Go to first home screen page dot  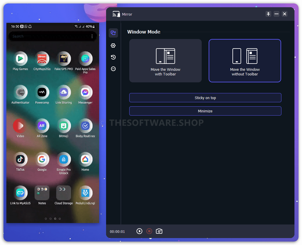click(x=46, y=219)
